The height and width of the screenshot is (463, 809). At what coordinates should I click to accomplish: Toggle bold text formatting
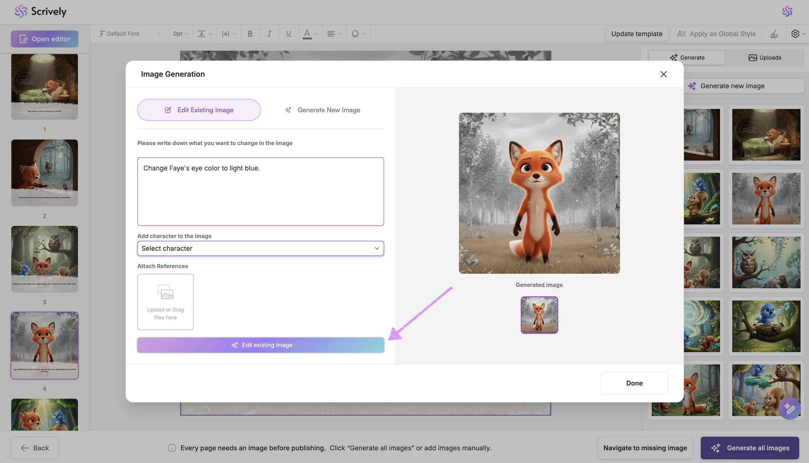pos(250,34)
